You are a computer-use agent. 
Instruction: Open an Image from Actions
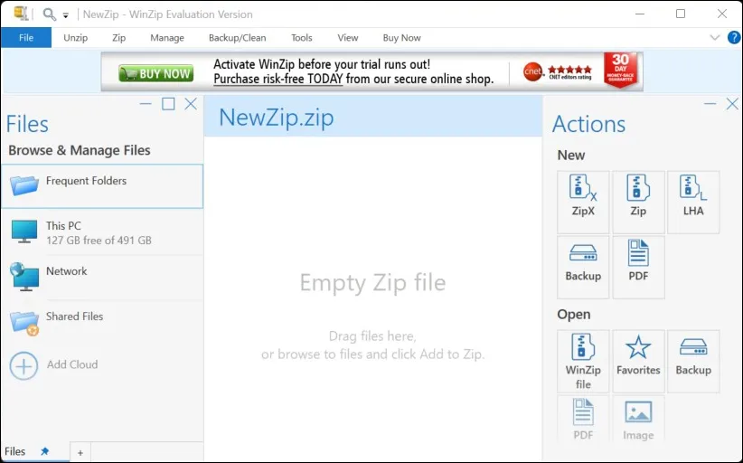[638, 420]
